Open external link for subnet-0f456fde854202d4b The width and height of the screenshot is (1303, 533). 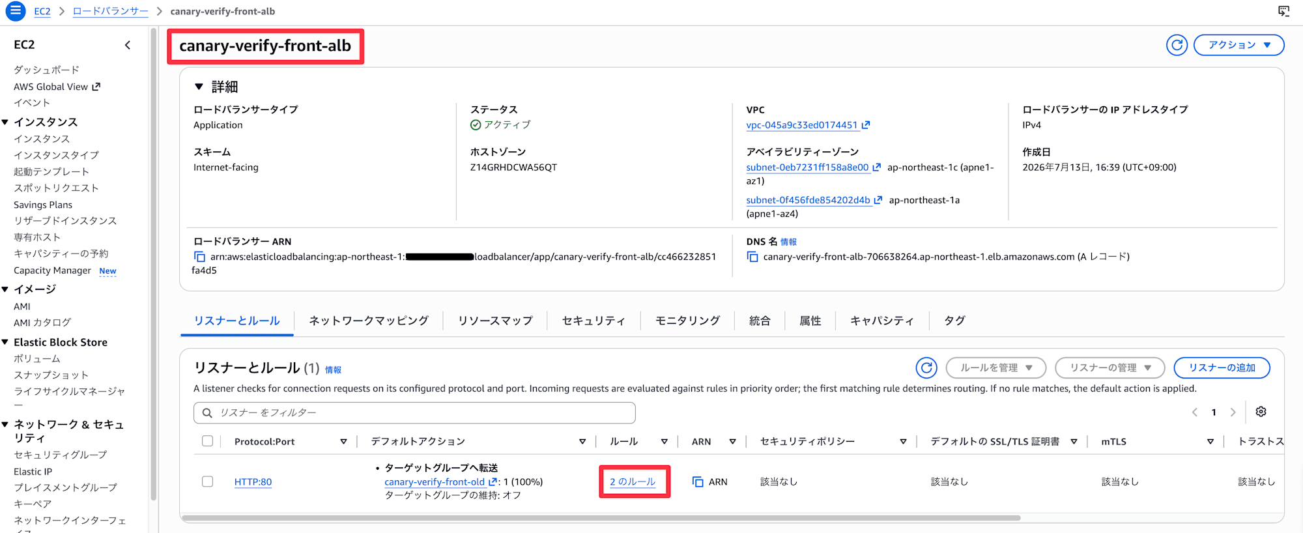[x=878, y=199]
